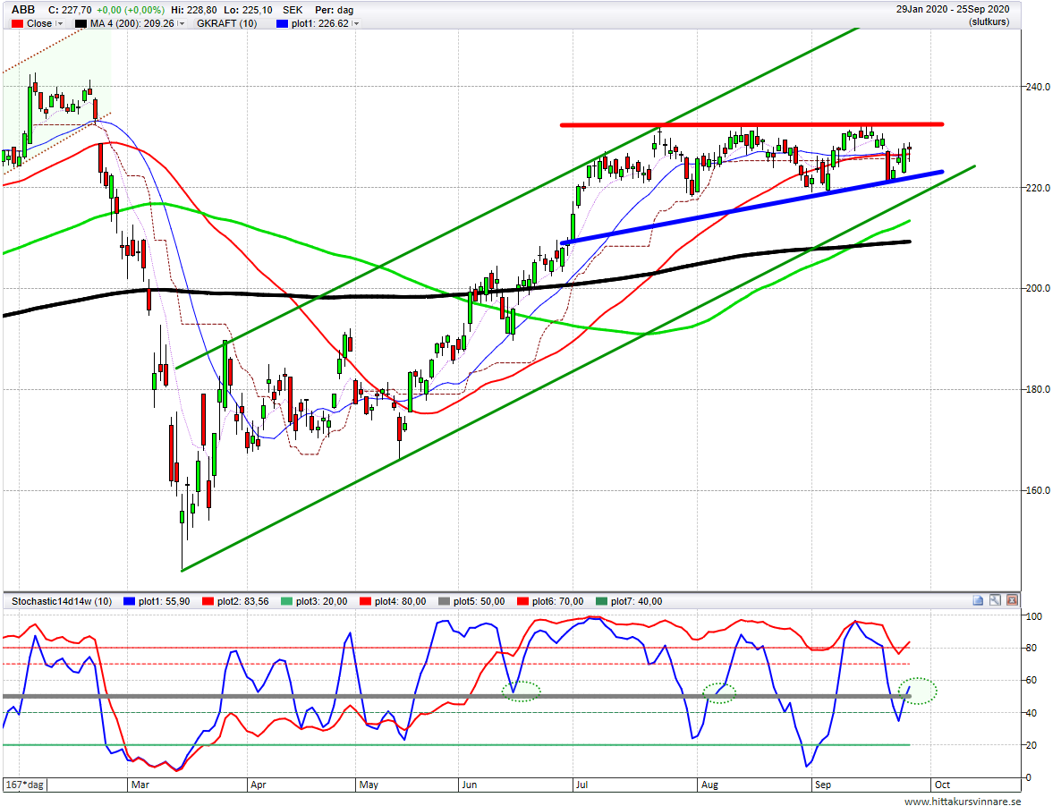Open the MA 4 (200) dropdown arrow

pos(182,23)
